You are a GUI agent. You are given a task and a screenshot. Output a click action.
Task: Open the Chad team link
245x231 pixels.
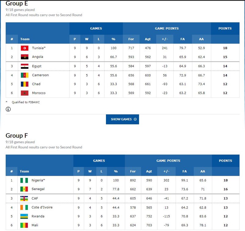(36, 84)
